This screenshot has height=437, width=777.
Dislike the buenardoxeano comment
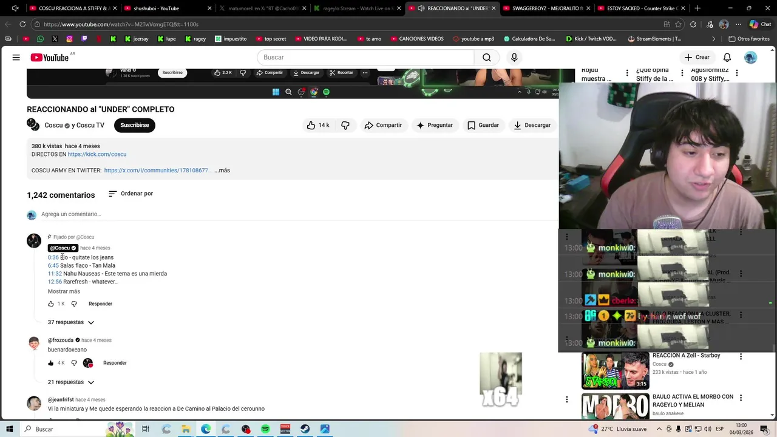(74, 363)
